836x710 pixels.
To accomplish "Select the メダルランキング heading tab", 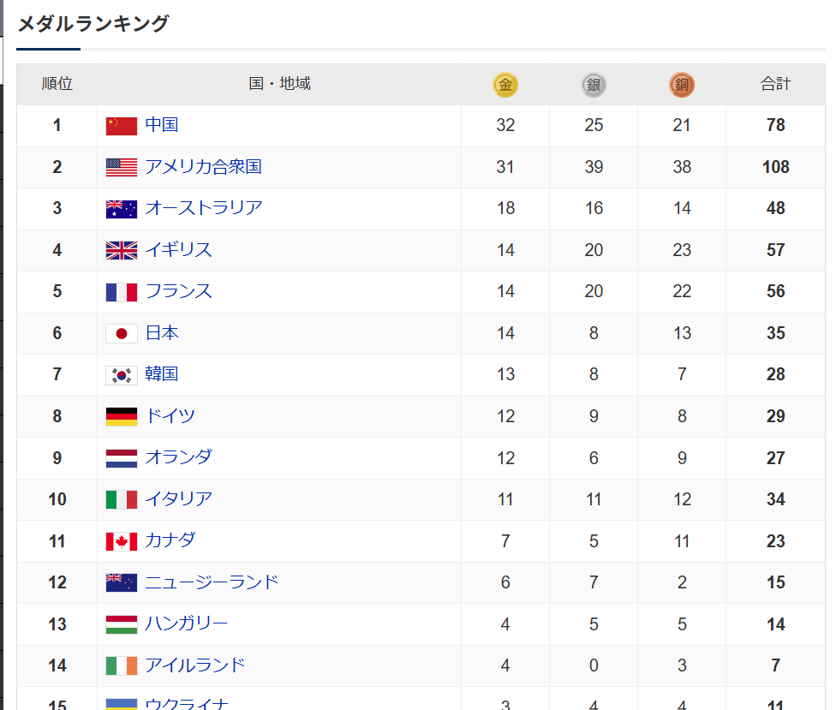I will 93,24.
